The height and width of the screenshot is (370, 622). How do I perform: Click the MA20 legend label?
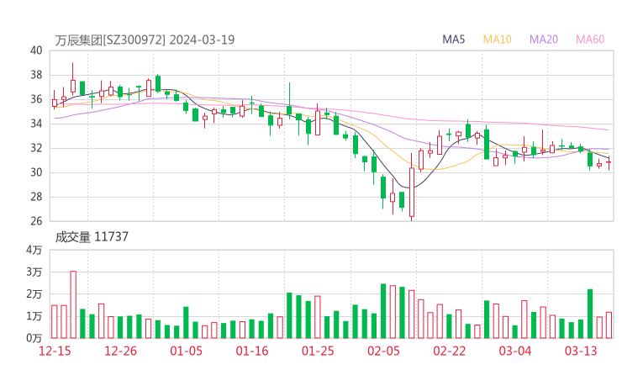[x=544, y=40]
